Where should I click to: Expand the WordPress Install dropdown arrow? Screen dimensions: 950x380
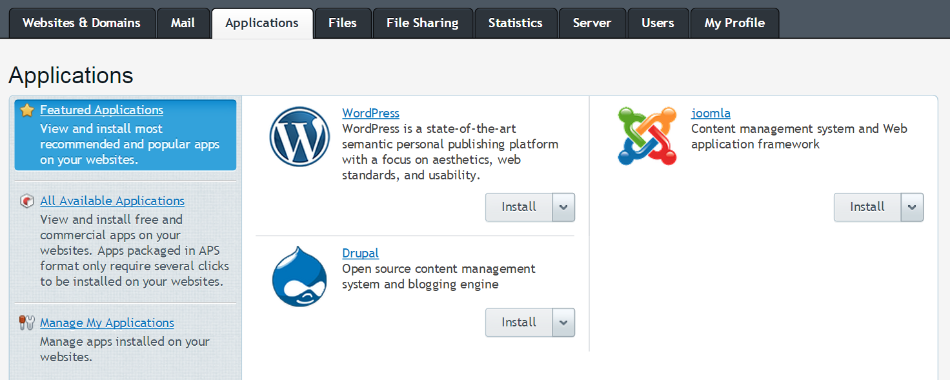pos(563,207)
